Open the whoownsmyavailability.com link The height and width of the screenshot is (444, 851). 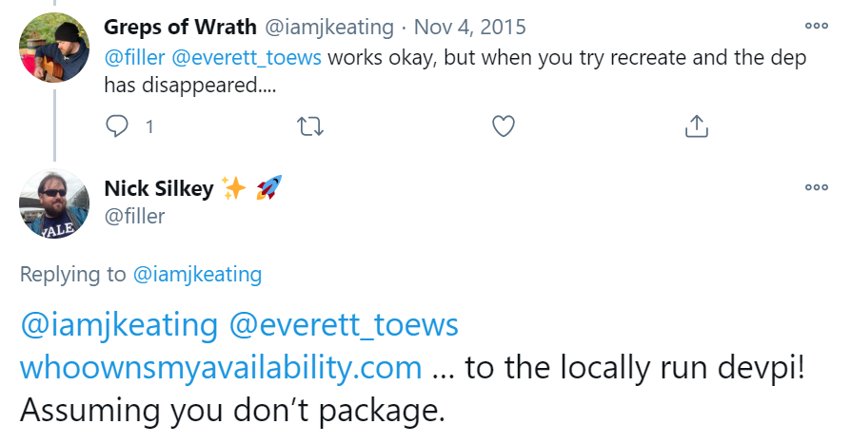221,367
